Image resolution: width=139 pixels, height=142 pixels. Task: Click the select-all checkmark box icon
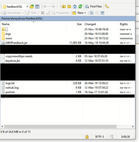coord(102,13)
